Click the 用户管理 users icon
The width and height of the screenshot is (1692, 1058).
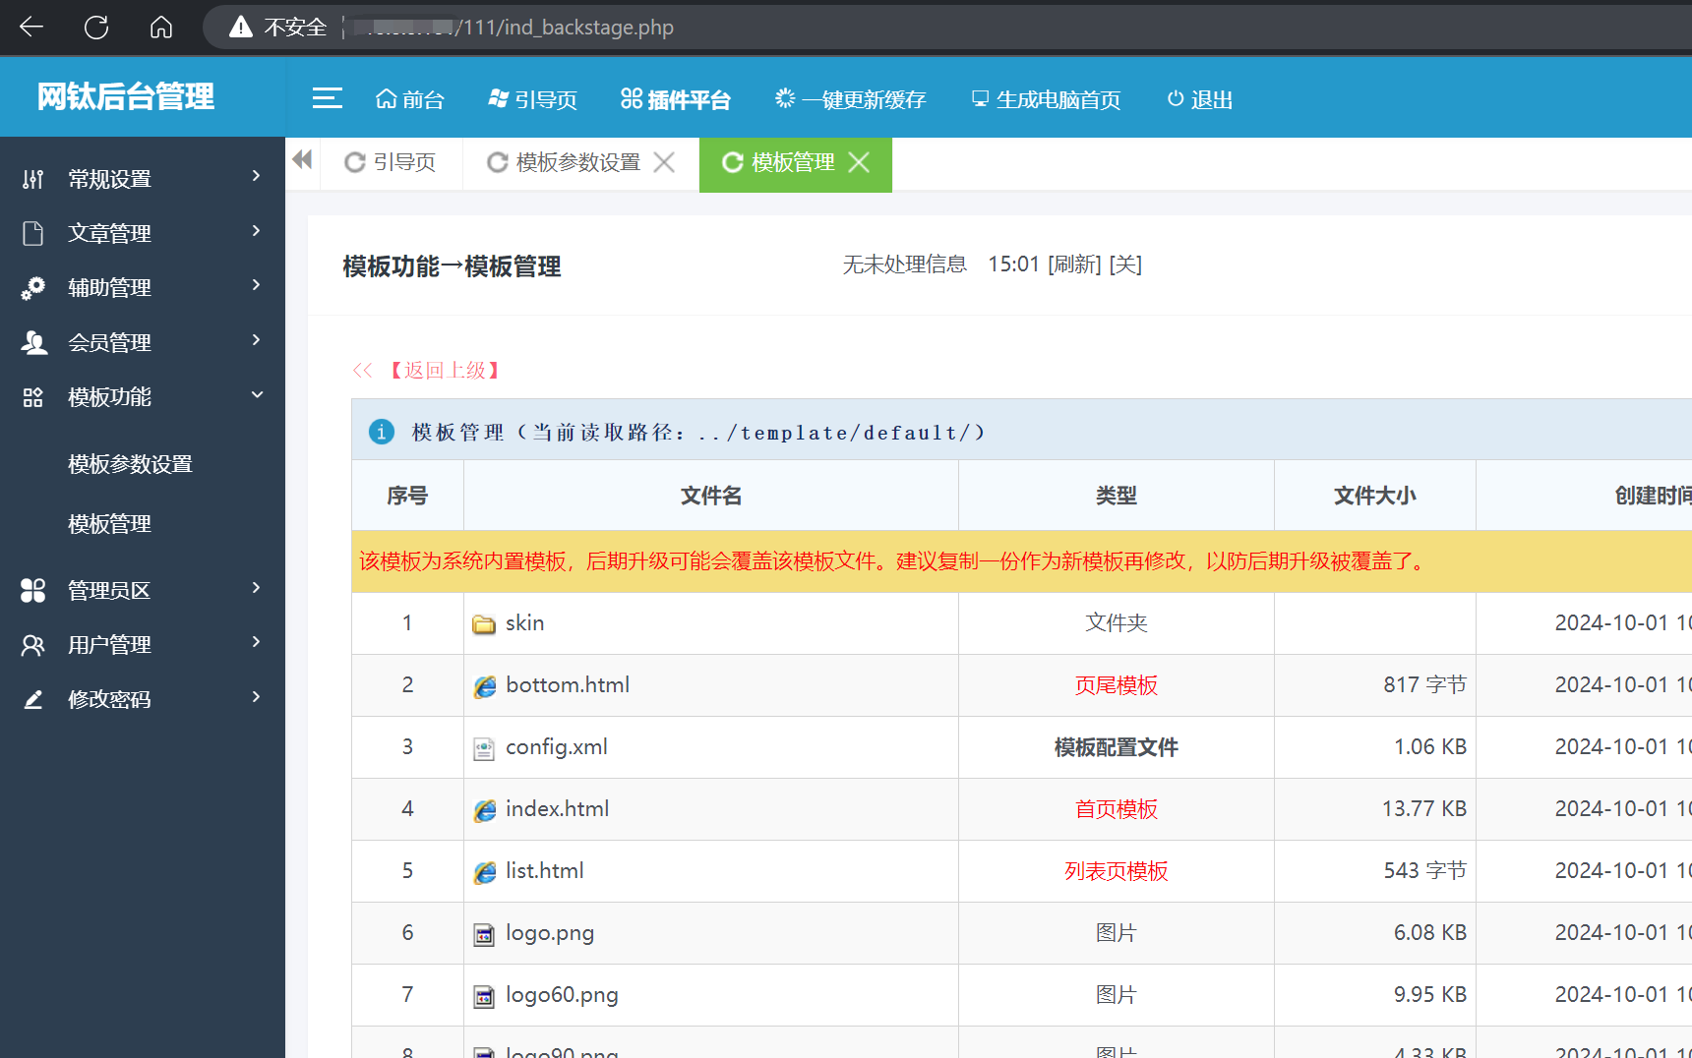[x=33, y=645]
